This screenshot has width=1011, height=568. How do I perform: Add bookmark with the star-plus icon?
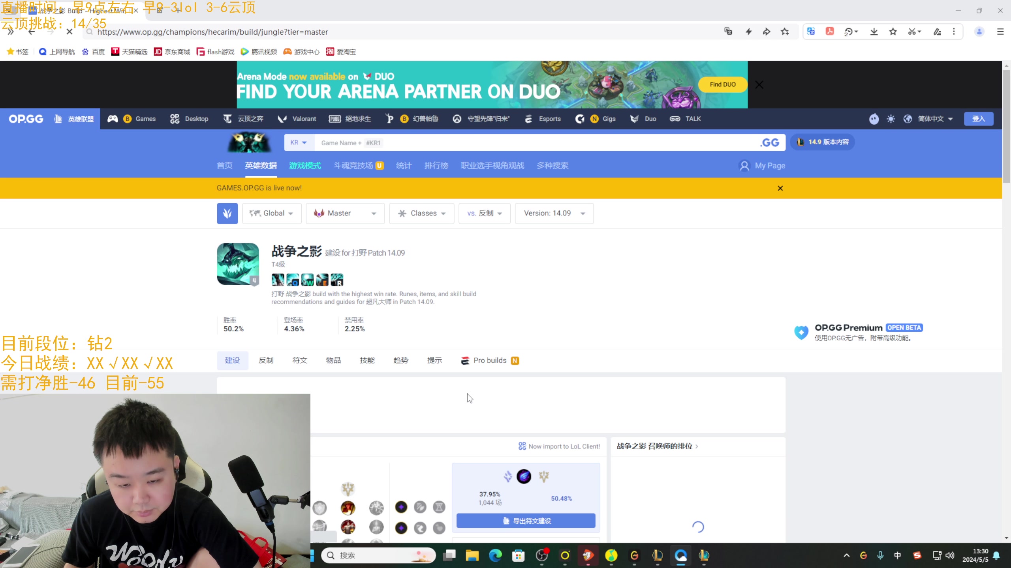click(x=785, y=32)
